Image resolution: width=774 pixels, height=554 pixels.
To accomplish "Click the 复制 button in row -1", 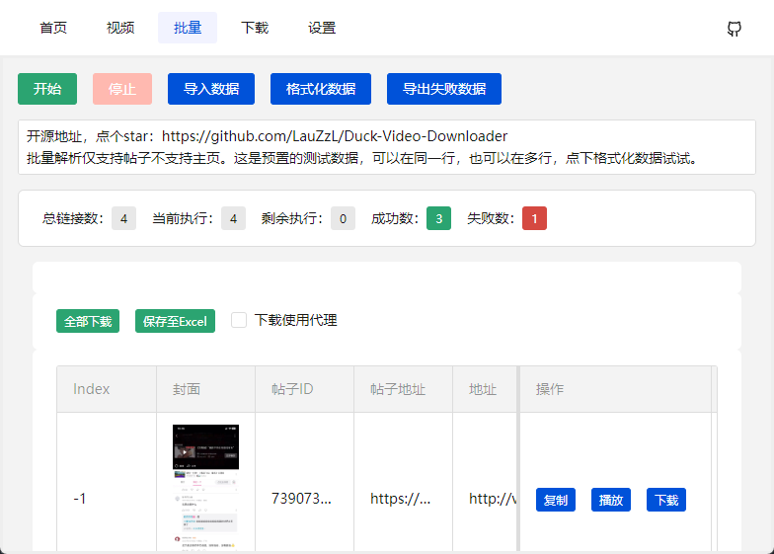I will coord(556,500).
